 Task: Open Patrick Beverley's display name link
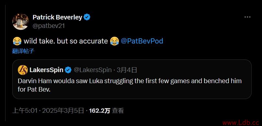[57, 17]
